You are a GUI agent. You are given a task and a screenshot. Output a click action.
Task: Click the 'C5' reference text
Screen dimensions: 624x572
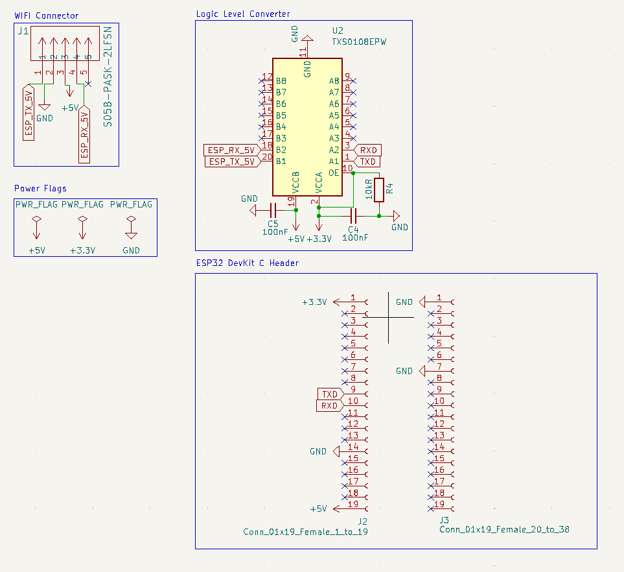point(273,224)
